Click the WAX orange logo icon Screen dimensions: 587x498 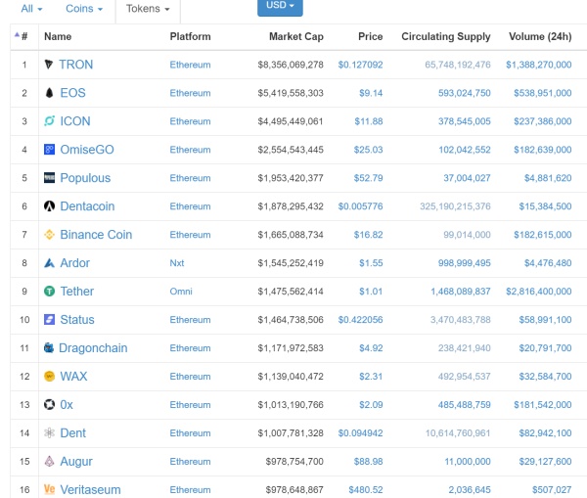tap(50, 376)
